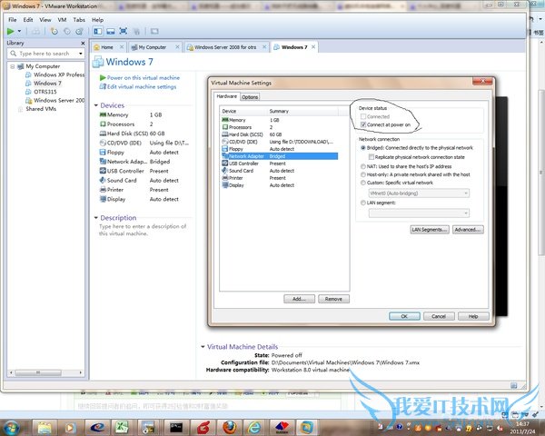Open the LAN segment dropdown
Screen dimensions: 545x436
coord(419,213)
